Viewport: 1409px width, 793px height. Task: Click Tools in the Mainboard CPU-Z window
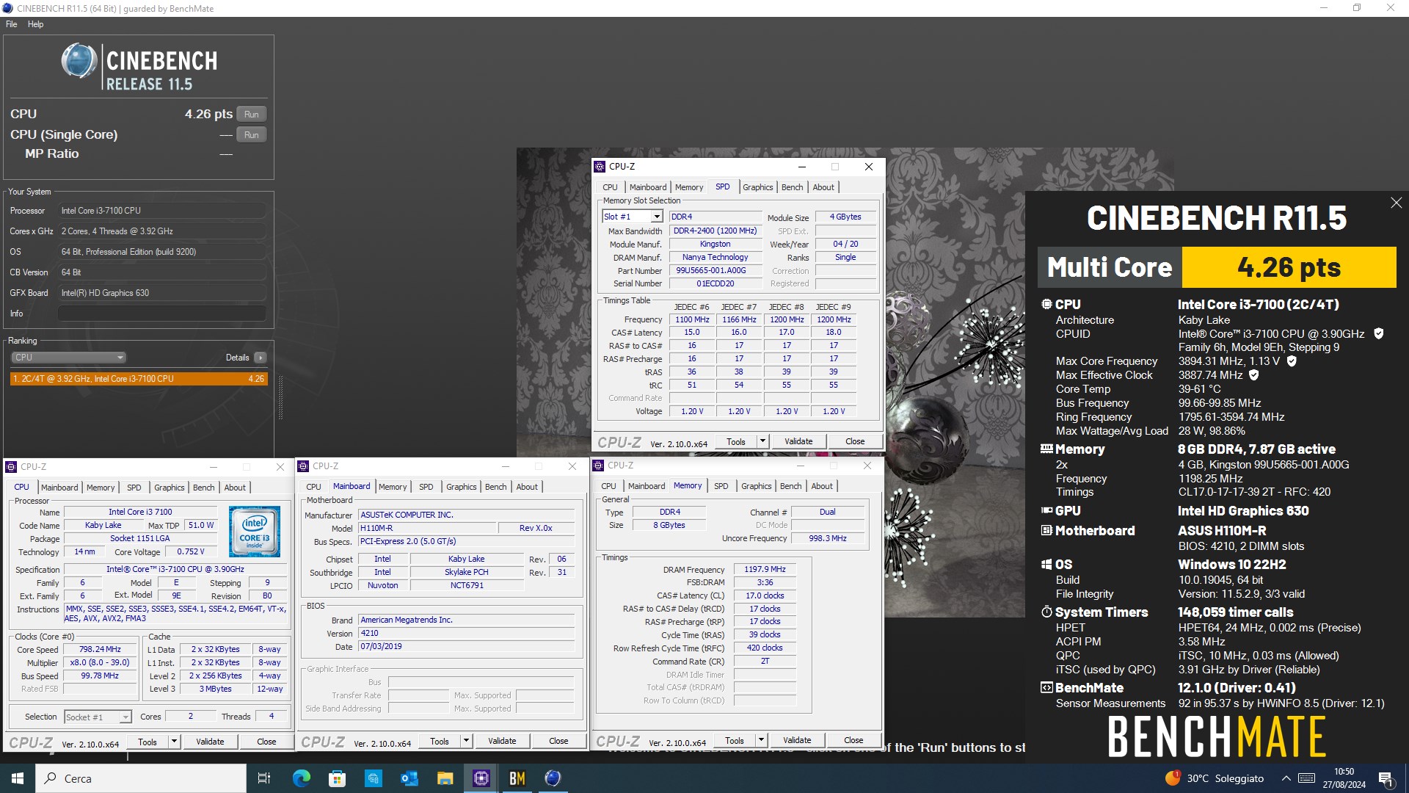coord(440,741)
